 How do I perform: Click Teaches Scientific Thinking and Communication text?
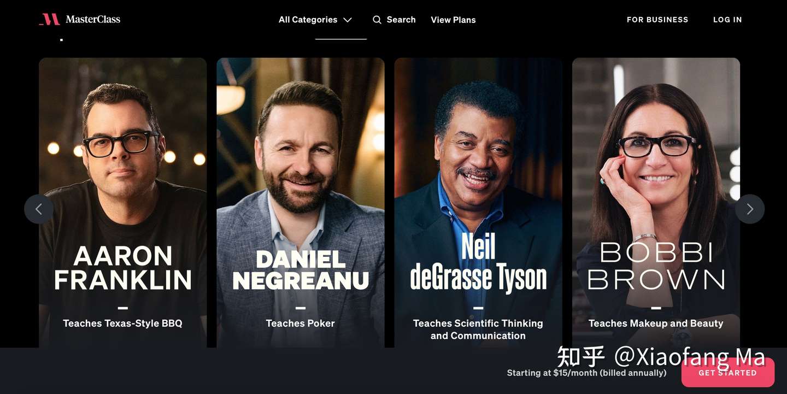(x=478, y=330)
